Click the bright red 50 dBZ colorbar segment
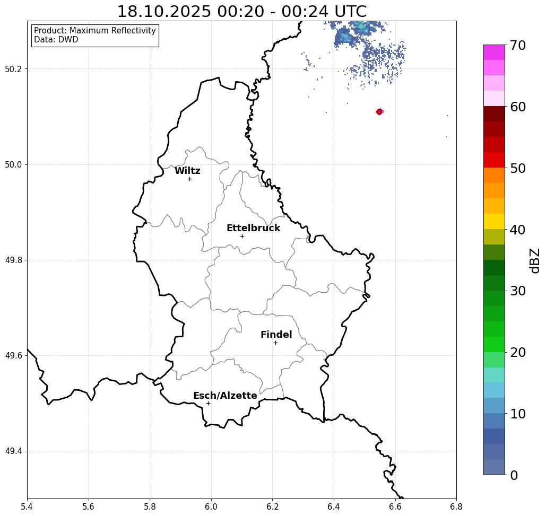Viewport: 546px width, 516px height. (x=494, y=160)
